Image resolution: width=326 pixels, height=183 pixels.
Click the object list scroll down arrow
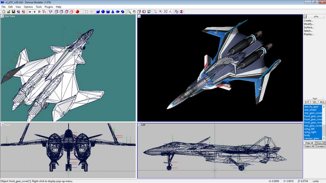(324, 138)
